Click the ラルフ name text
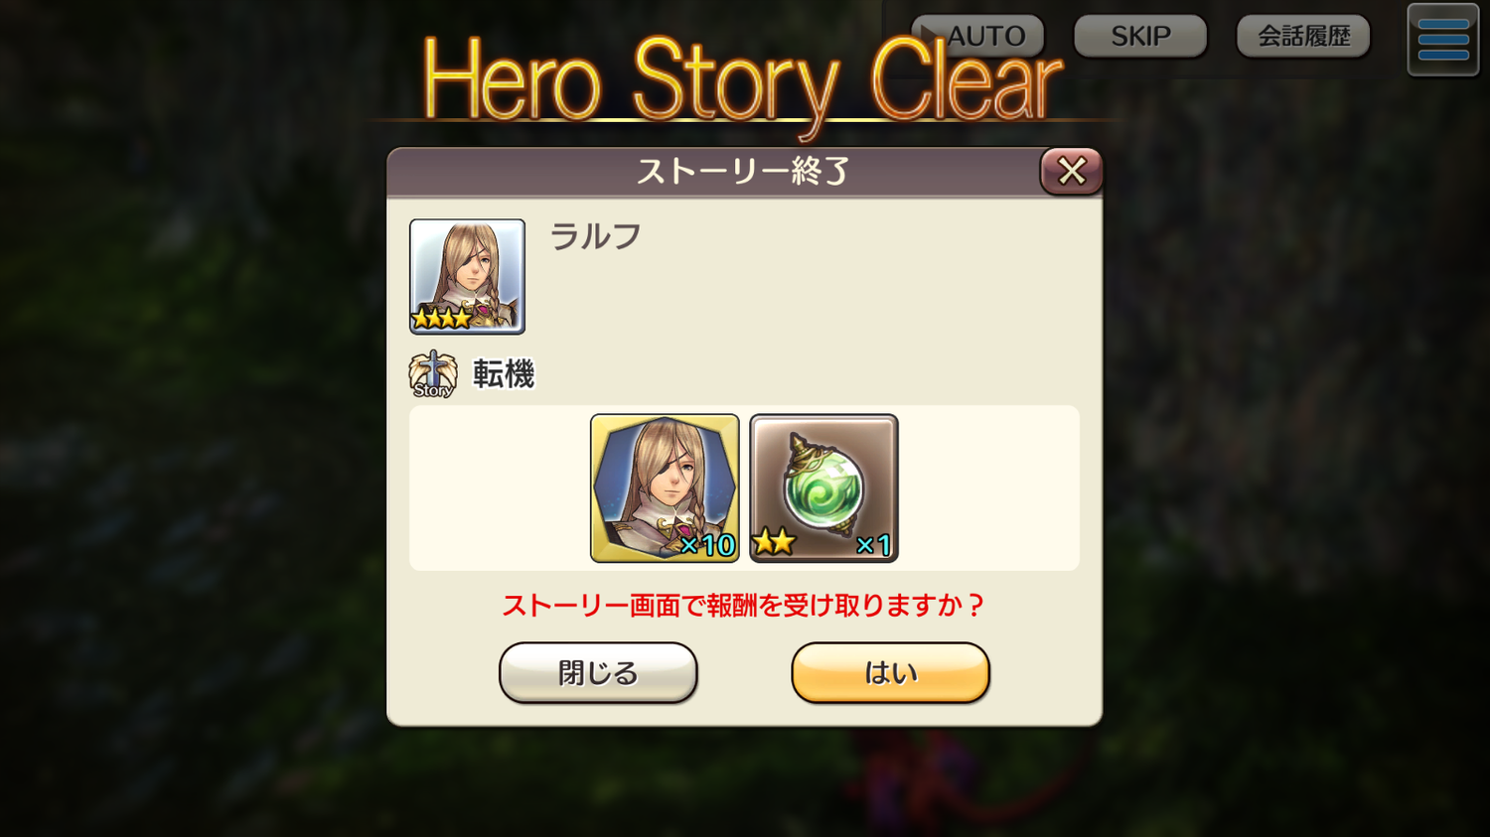The image size is (1490, 837). point(595,236)
